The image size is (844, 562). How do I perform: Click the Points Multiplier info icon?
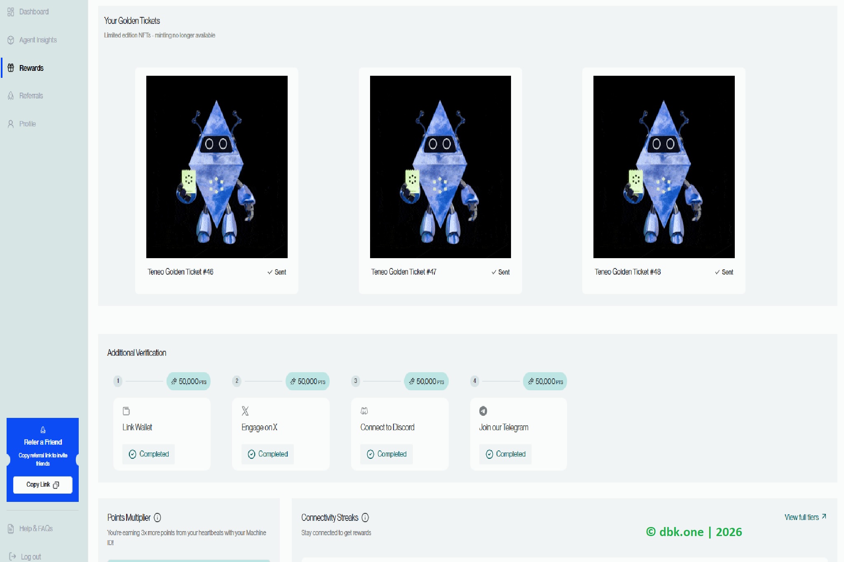pos(157,518)
